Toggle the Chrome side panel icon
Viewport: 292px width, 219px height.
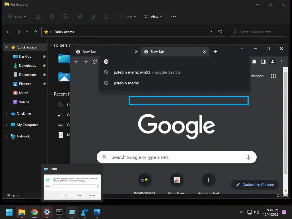pyautogui.click(x=263, y=62)
